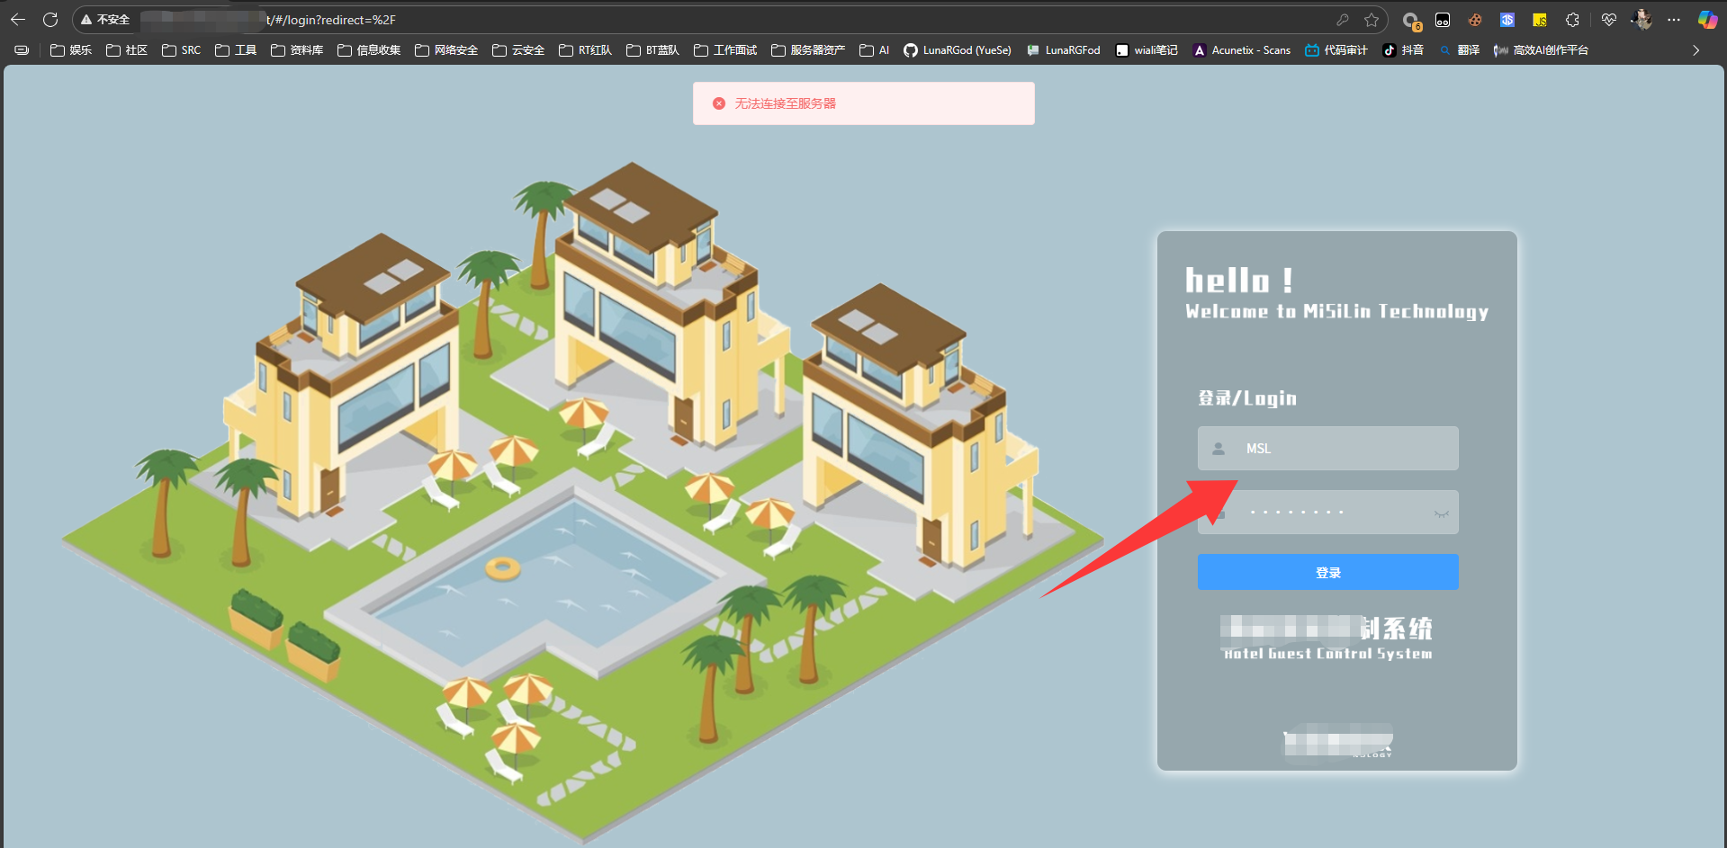Open the AI bookmark folder
This screenshot has height=848, width=1727.
click(875, 50)
